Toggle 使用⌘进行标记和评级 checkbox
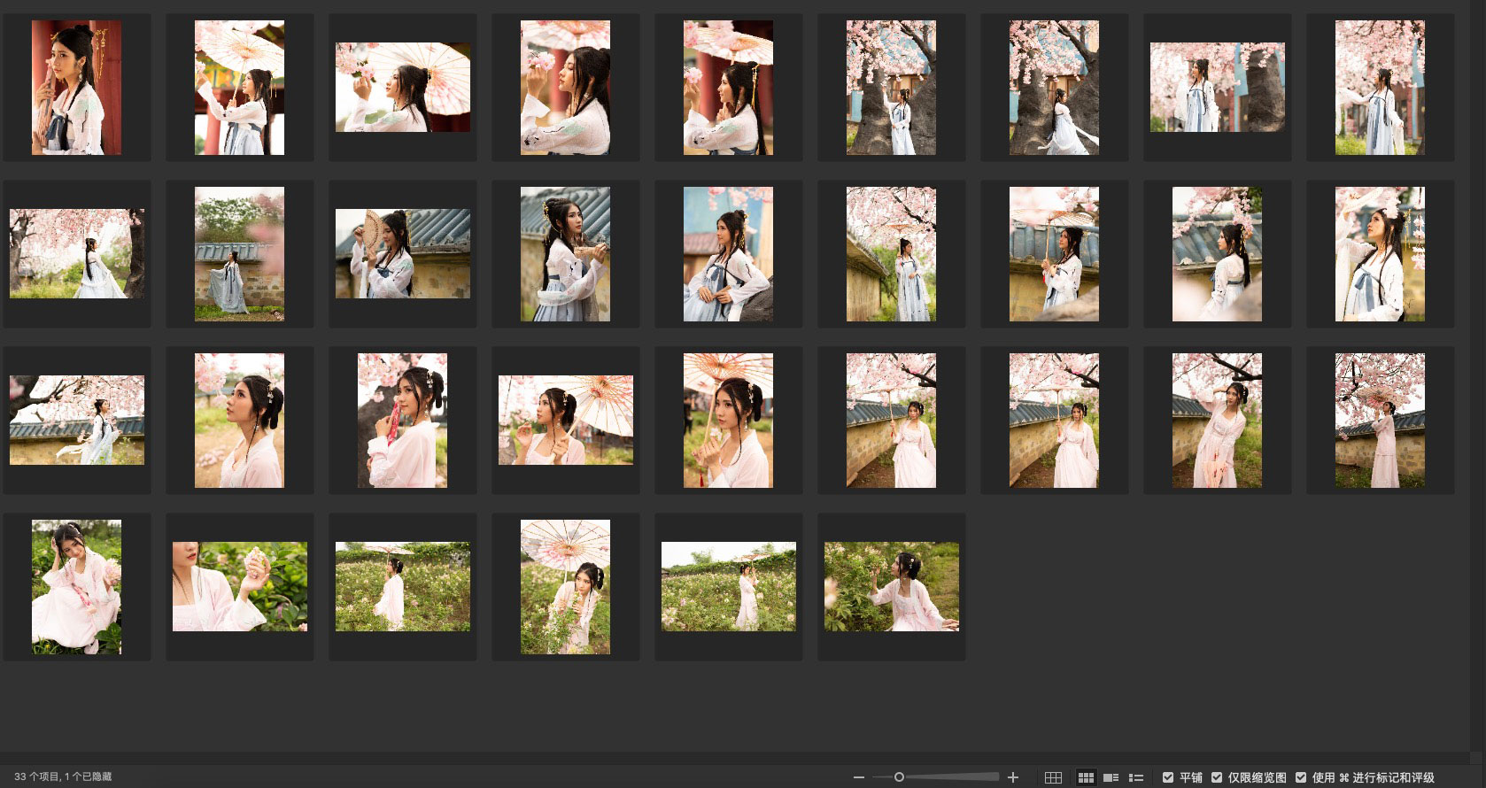 1301,777
